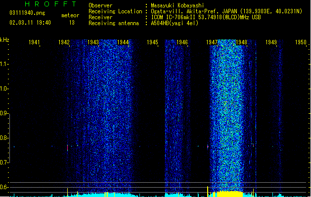Click observer name Masayuki Kobayashi
The height and width of the screenshot is (197, 311).
178,5
